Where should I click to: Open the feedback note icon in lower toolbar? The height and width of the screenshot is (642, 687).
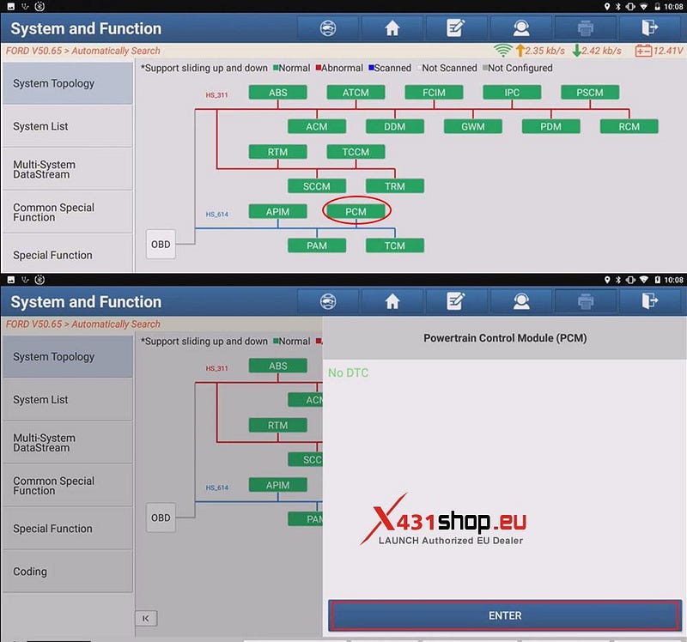tap(456, 301)
